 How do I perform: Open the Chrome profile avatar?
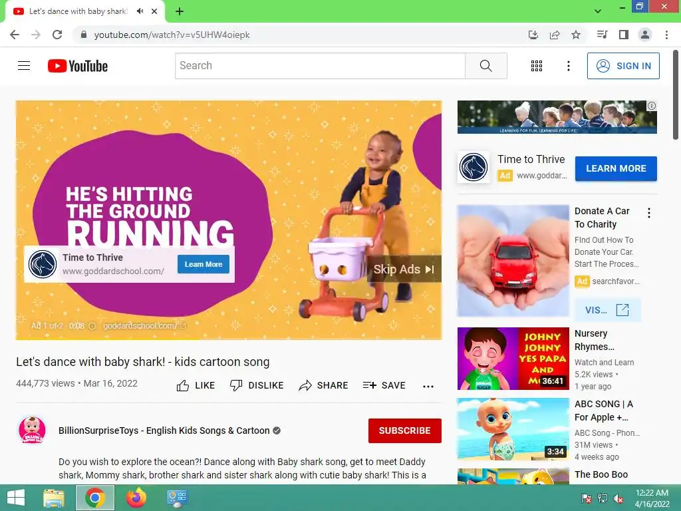[x=645, y=35]
